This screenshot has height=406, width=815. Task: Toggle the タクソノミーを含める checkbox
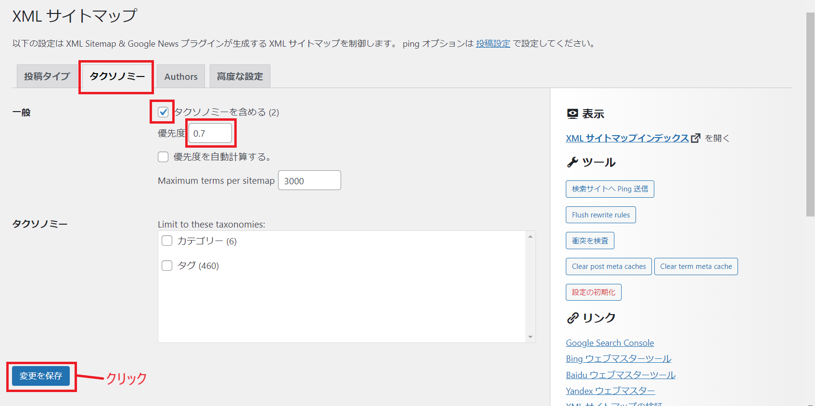click(x=163, y=112)
